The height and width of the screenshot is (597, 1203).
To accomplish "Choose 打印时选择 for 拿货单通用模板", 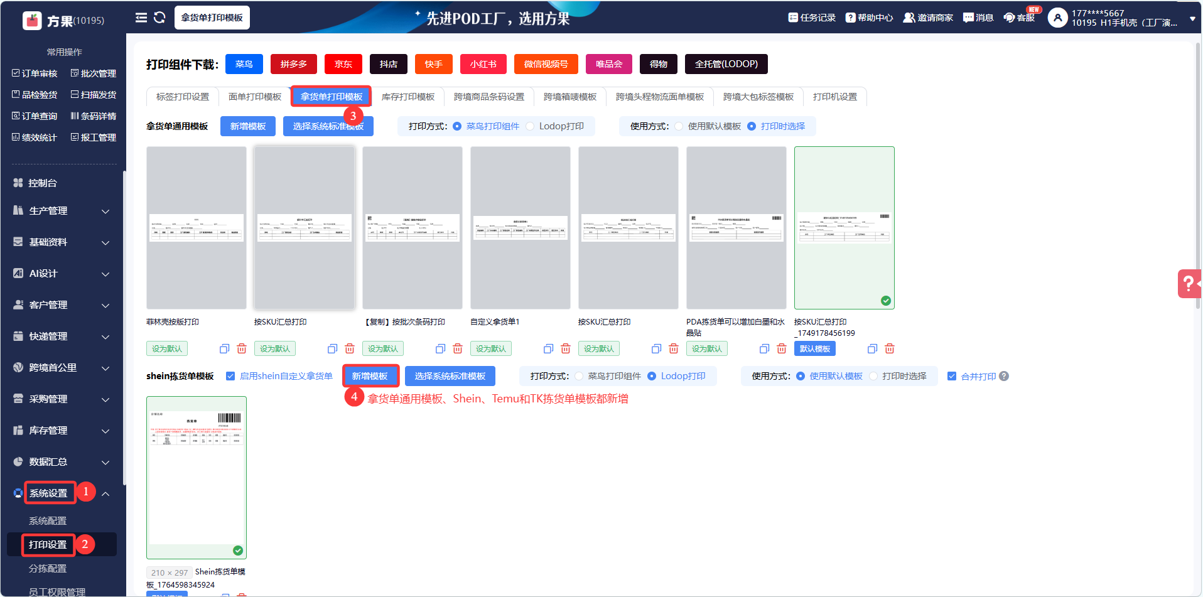I will coord(752,126).
